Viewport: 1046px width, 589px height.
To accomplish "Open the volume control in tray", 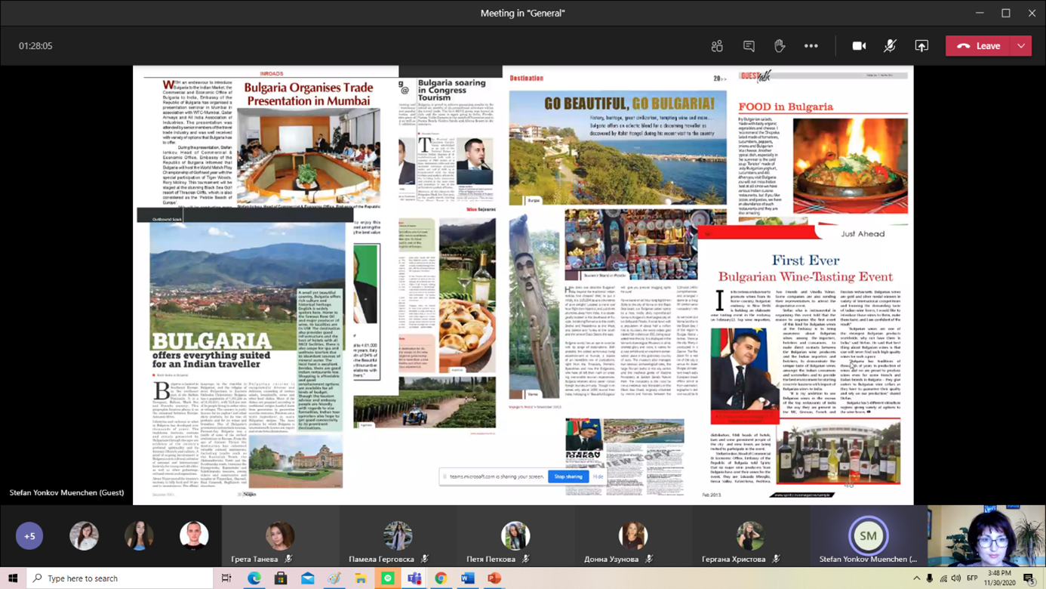I will tap(956, 578).
